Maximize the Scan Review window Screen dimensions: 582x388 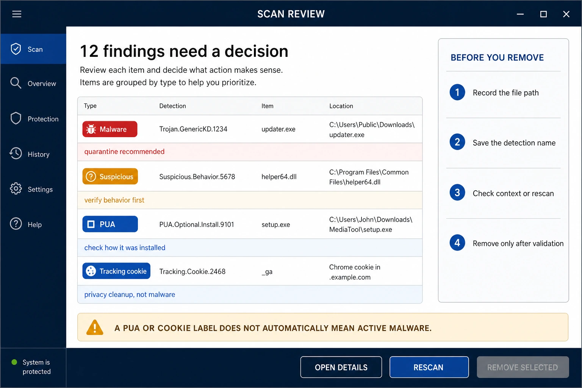(x=543, y=14)
